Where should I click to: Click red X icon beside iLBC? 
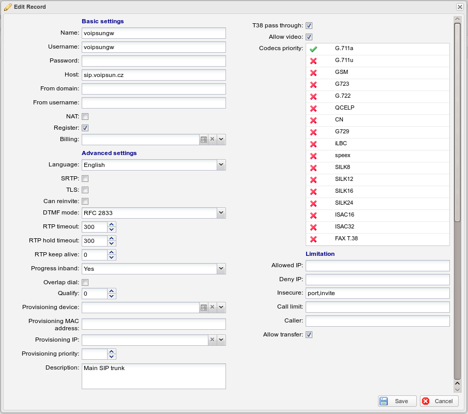tap(313, 144)
